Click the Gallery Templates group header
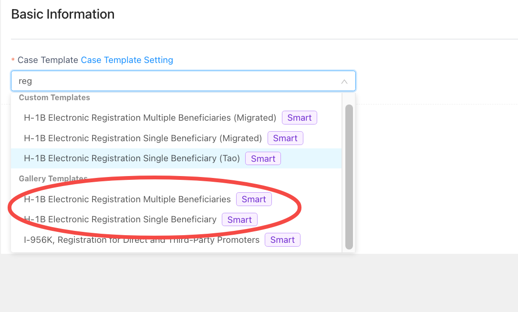Screen dimensions: 518x312 (53, 178)
